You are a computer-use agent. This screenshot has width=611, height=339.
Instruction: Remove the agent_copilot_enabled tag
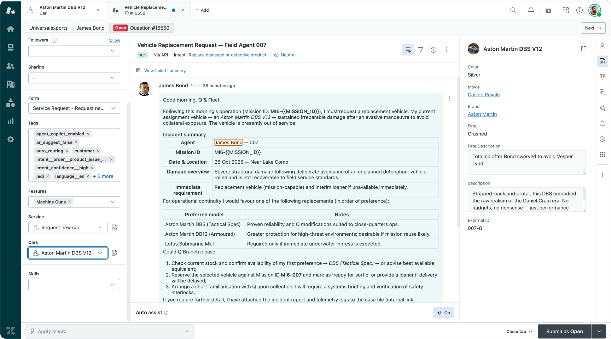point(88,134)
